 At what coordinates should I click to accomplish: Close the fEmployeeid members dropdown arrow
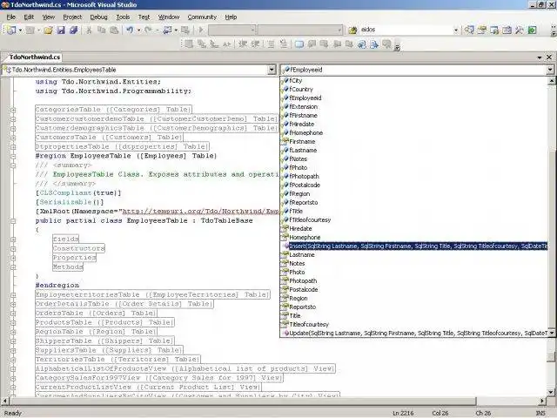(550, 70)
